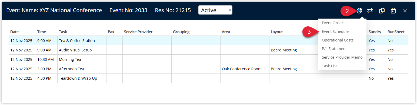
Task: Click Board Meeting layout in Audio Visual row
Action: coord(284,50)
